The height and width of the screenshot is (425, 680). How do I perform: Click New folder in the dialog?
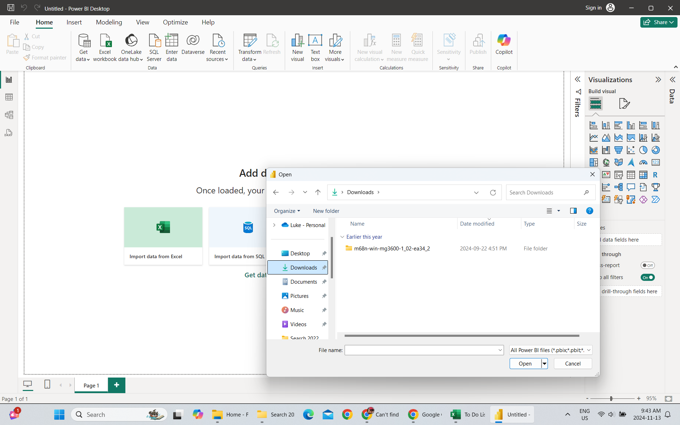[326, 211]
